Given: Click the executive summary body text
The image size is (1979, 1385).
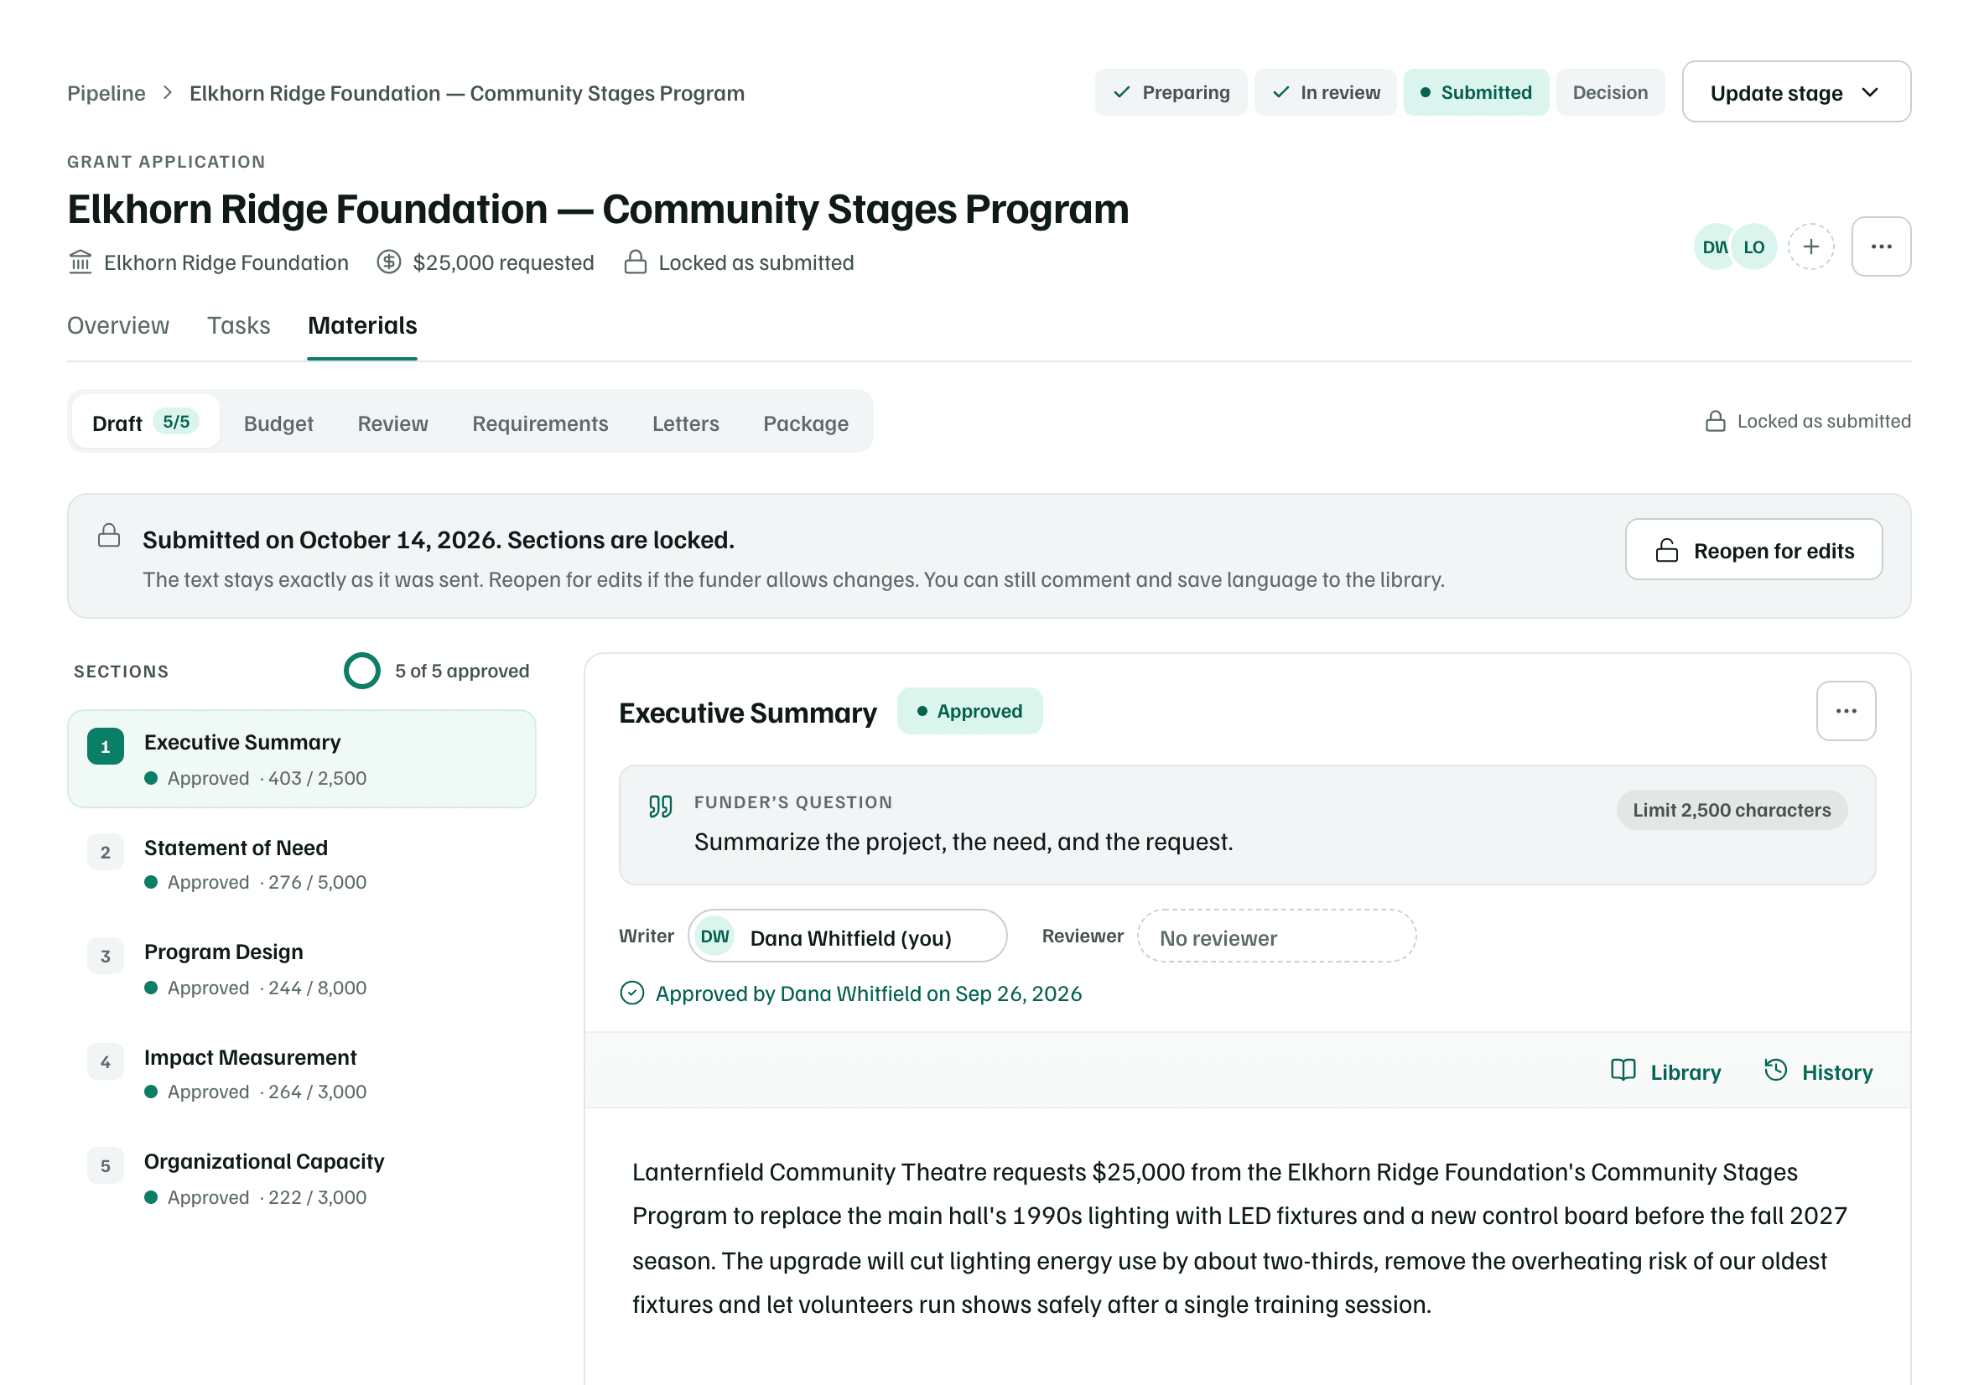Looking at the screenshot, I should pyautogui.click(x=1239, y=1237).
